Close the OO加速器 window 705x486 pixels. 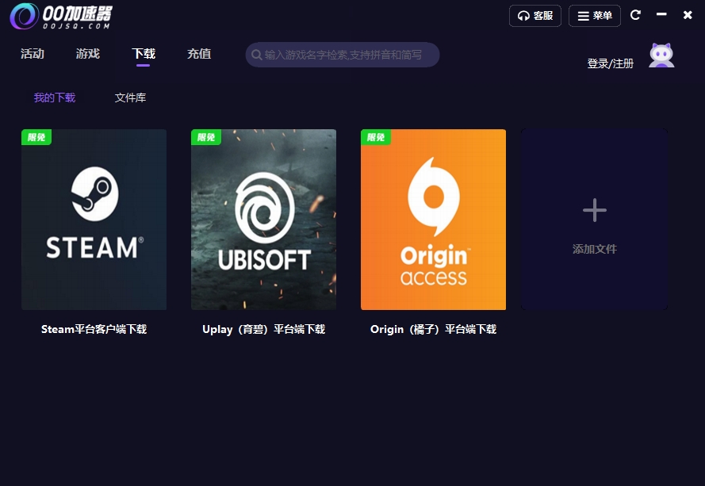point(688,15)
